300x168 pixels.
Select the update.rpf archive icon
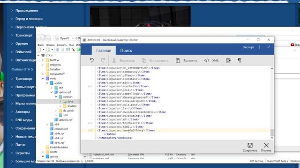point(56,92)
